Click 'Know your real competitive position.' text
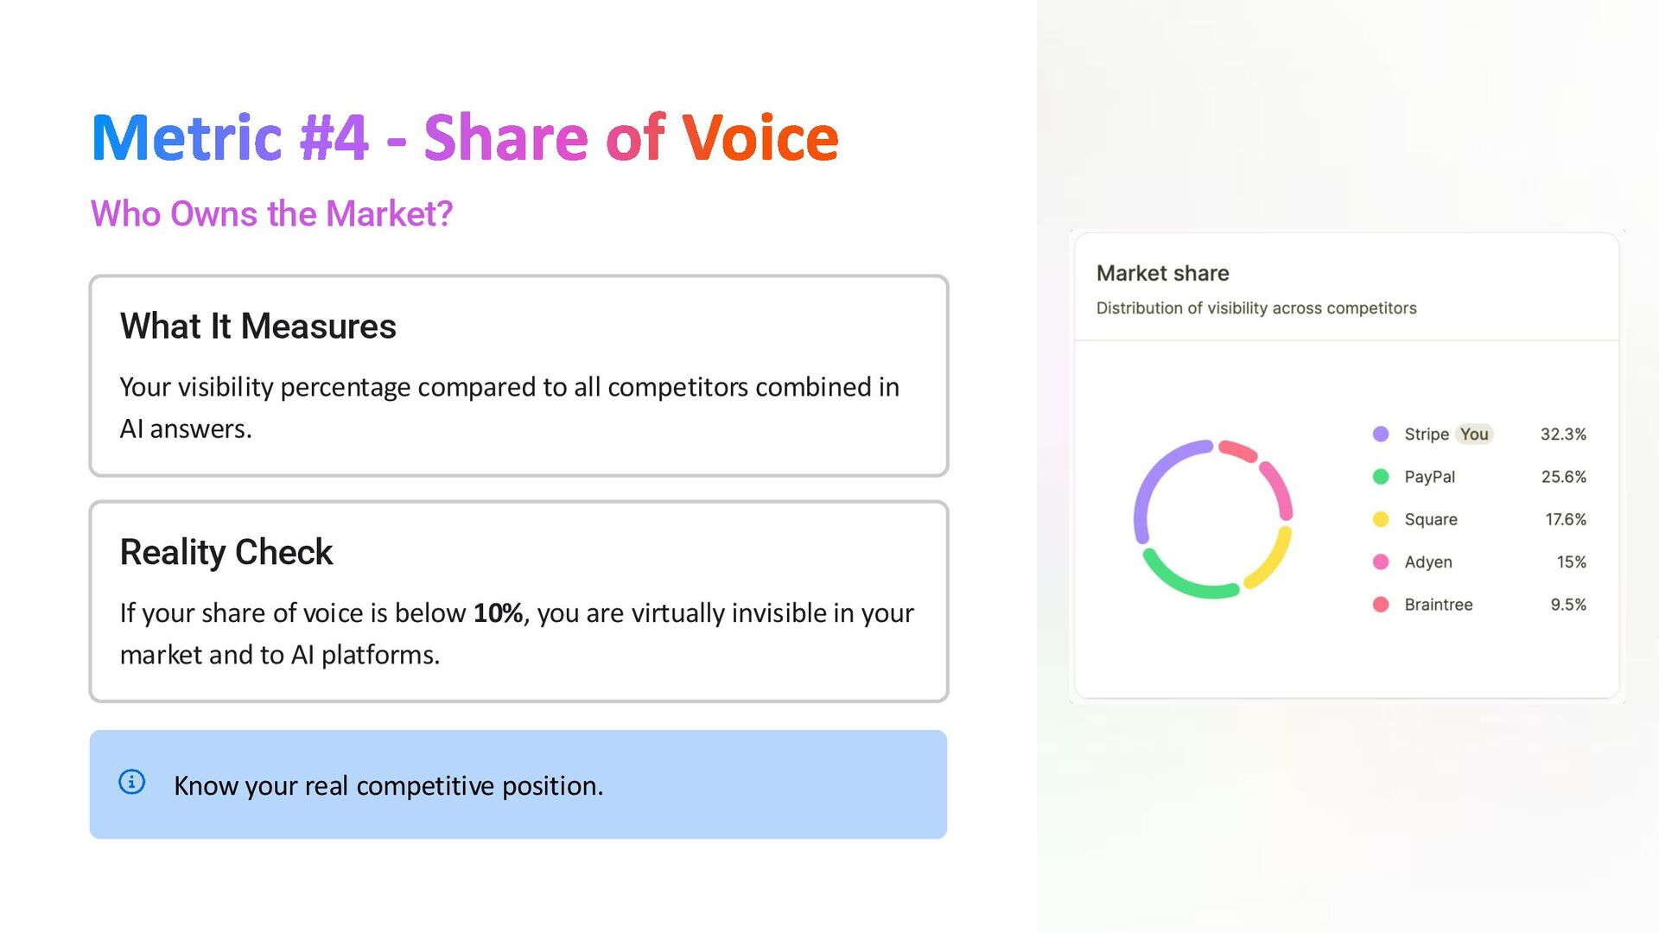The height and width of the screenshot is (933, 1659). pyautogui.click(x=388, y=785)
